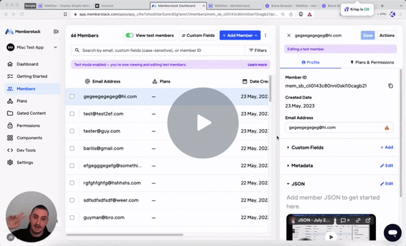Screen dimensions: 406x246
Task: Open the Custom Fields button
Action: (x=198, y=36)
